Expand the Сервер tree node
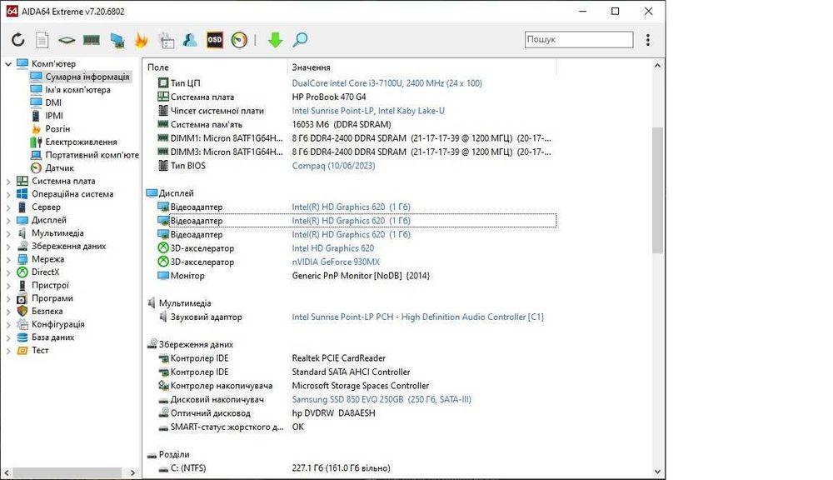833x480 pixels. coord(8,207)
